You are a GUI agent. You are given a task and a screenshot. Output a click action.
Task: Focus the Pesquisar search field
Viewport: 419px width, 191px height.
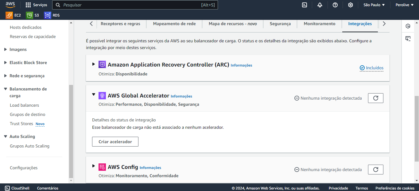(x=135, y=5)
